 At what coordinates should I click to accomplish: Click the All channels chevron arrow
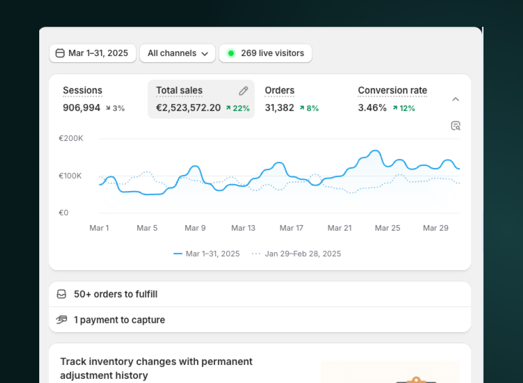[205, 54]
